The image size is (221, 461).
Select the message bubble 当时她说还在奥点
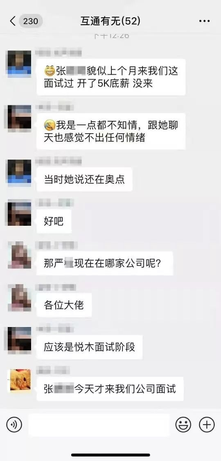[84, 179]
